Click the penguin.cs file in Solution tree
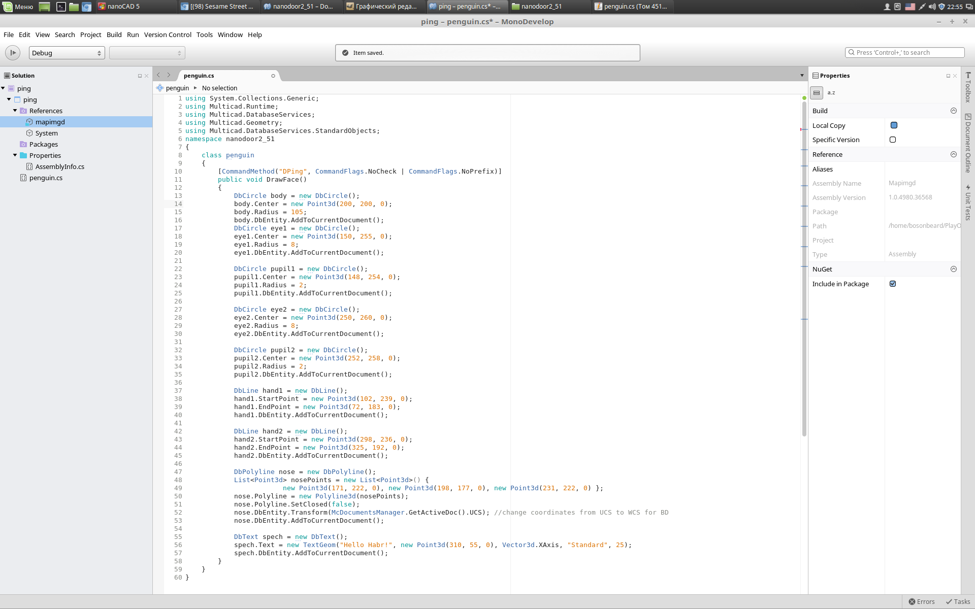The width and height of the screenshot is (975, 609). [46, 178]
